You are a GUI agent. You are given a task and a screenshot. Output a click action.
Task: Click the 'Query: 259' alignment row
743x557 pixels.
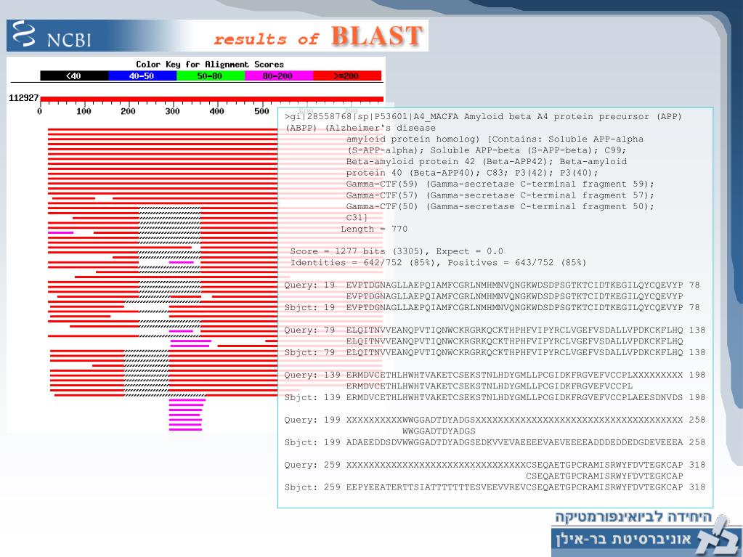(x=495, y=465)
